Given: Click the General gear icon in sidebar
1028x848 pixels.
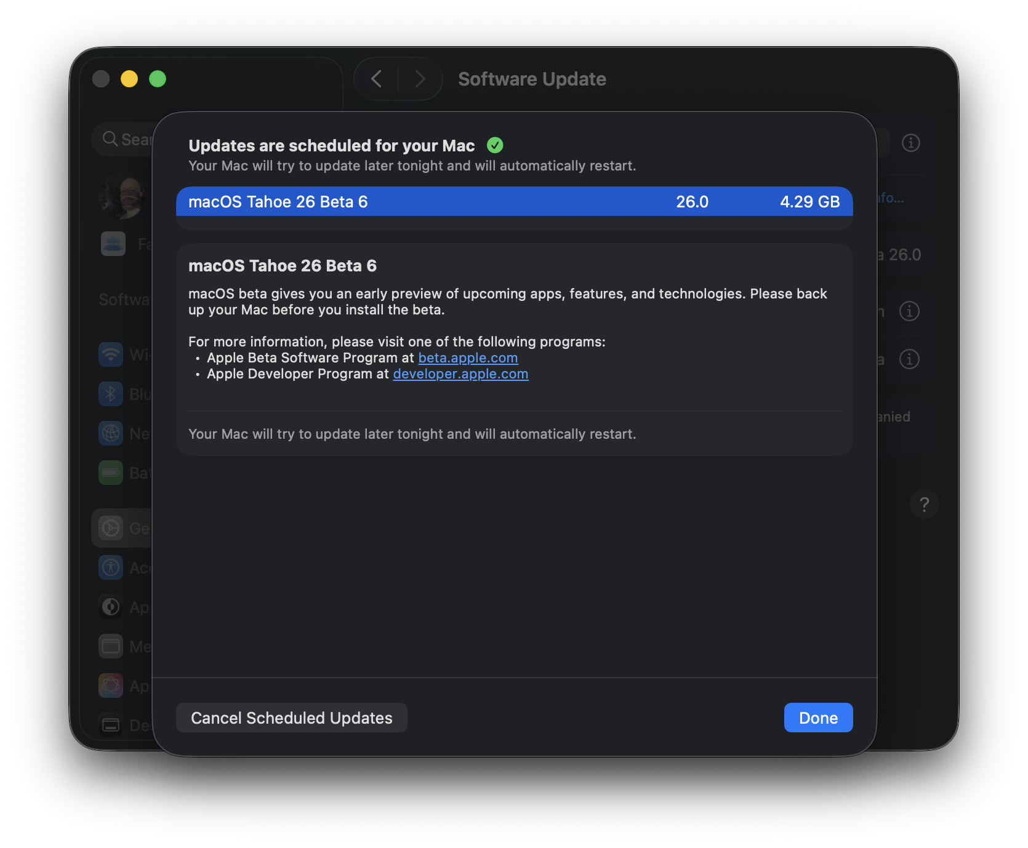Looking at the screenshot, I should (111, 528).
